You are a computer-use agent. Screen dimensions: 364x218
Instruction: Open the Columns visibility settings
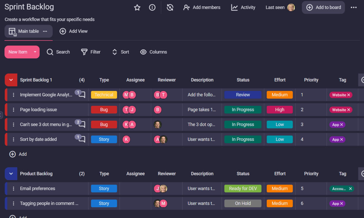pos(153,52)
